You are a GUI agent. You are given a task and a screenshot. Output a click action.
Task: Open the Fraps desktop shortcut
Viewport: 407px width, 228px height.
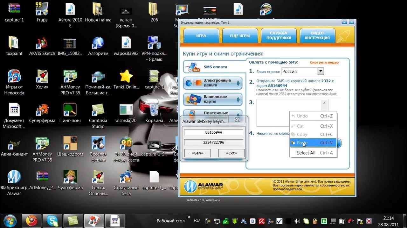click(x=42, y=13)
